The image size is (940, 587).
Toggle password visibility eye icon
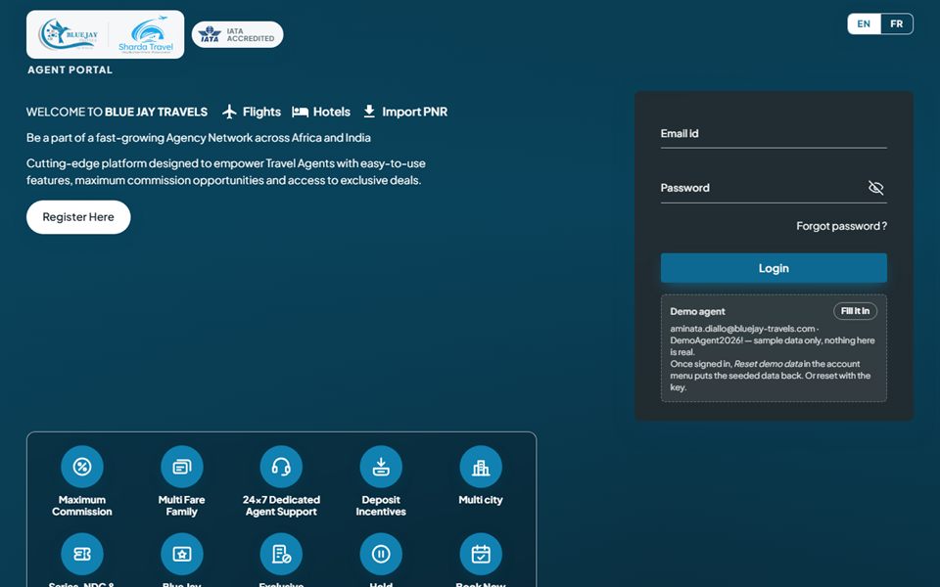tap(875, 188)
